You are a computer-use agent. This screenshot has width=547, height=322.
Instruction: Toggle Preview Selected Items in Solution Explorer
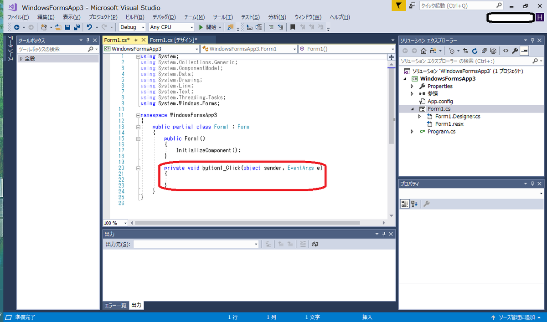524,51
